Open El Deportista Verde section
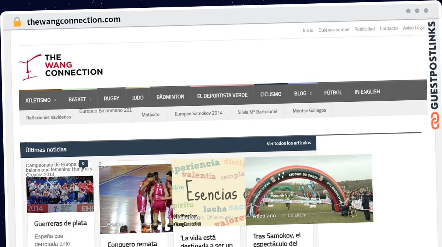This screenshot has width=442, height=247. click(222, 95)
